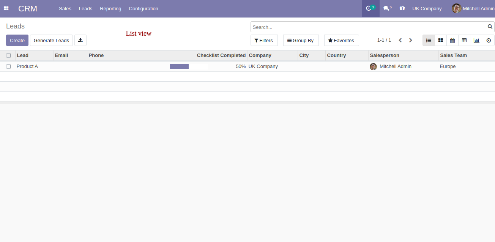Switch to Kanban view icon
This screenshot has height=242, width=495.
click(x=440, y=40)
